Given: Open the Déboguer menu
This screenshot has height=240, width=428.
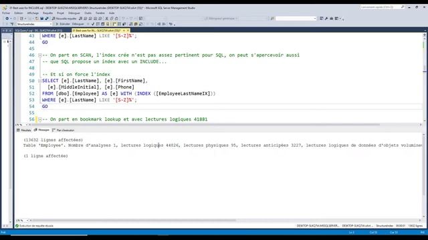Looking at the screenshot, I should [74, 13].
